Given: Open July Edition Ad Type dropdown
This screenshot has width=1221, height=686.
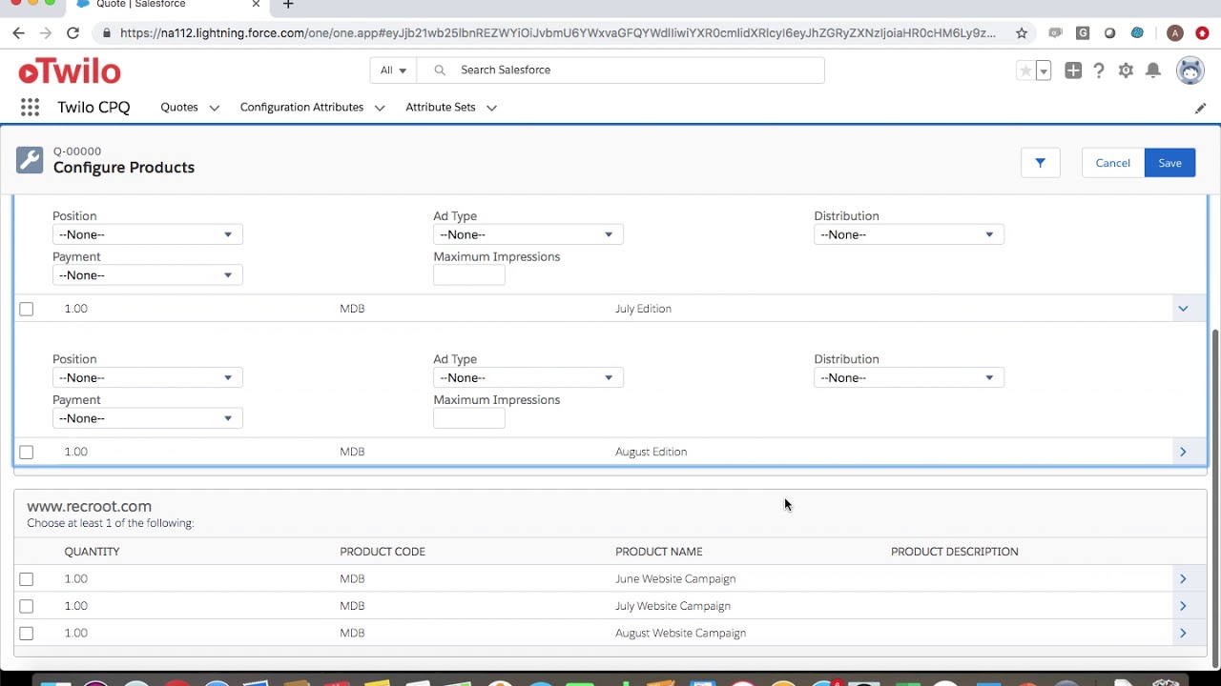Looking at the screenshot, I should pos(528,378).
